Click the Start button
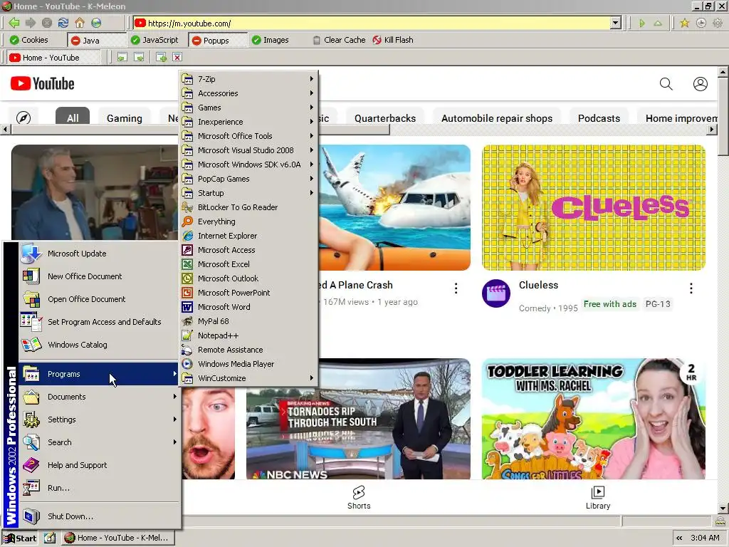Screen dimensions: 729x547 (20, 538)
